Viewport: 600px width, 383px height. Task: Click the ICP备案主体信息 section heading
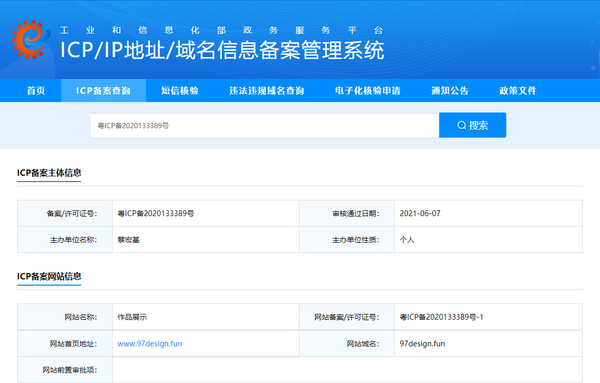[49, 173]
